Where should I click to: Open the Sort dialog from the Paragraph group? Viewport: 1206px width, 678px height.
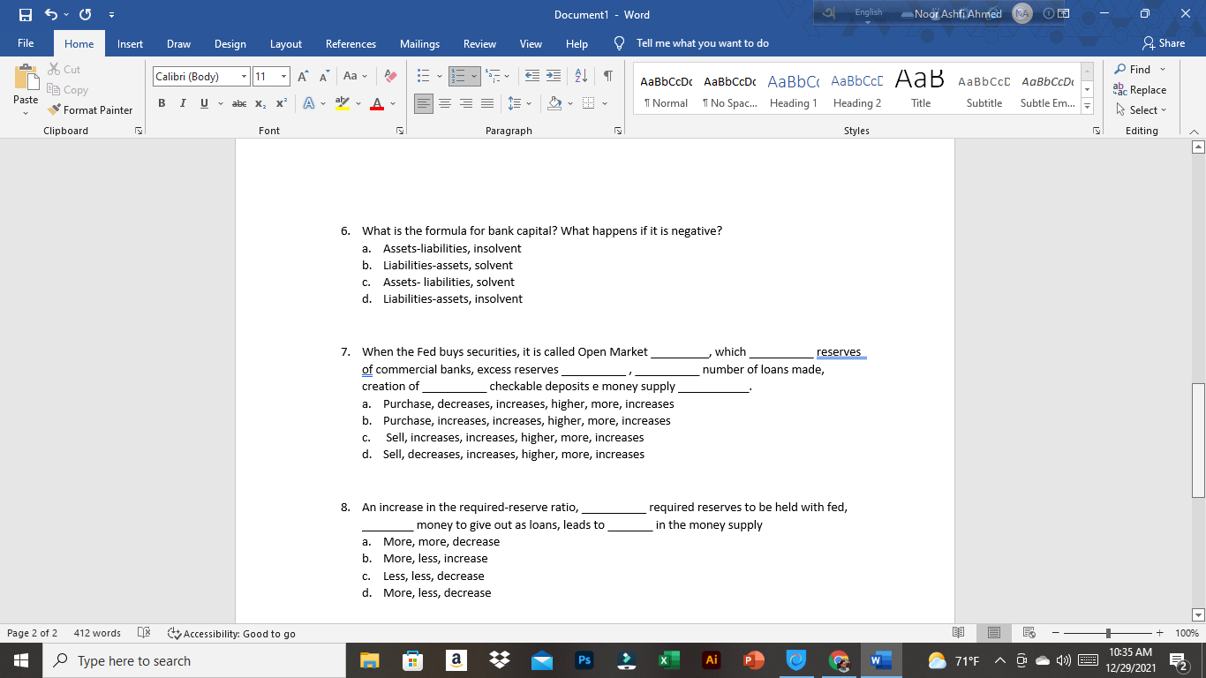point(581,76)
